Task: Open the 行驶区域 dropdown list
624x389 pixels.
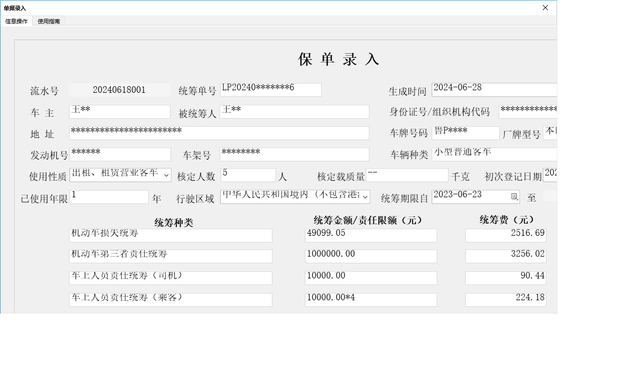Action: click(x=365, y=197)
